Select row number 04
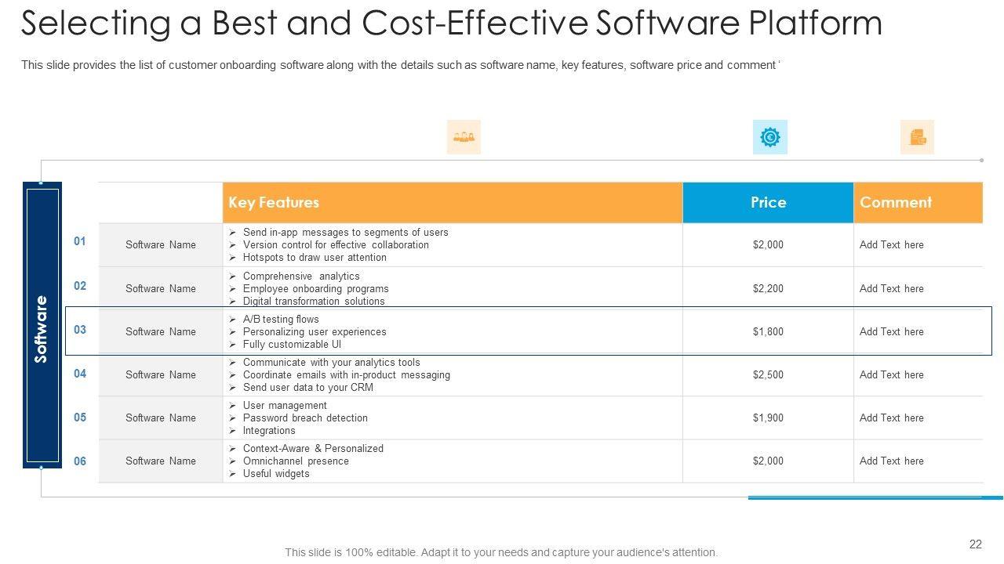This screenshot has height=564, width=1004. [80, 374]
